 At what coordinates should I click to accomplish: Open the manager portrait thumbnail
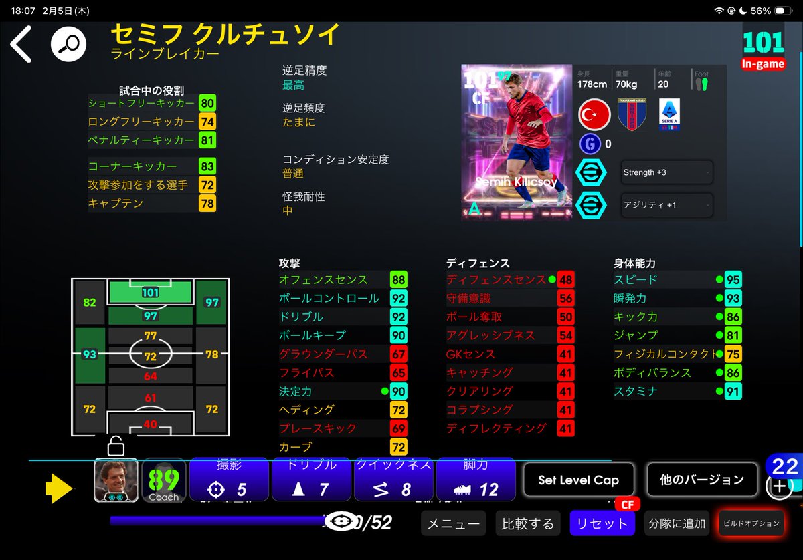116,480
